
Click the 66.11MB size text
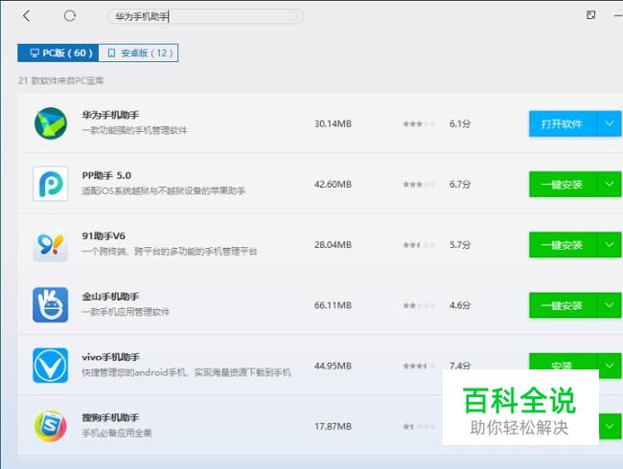333,305
